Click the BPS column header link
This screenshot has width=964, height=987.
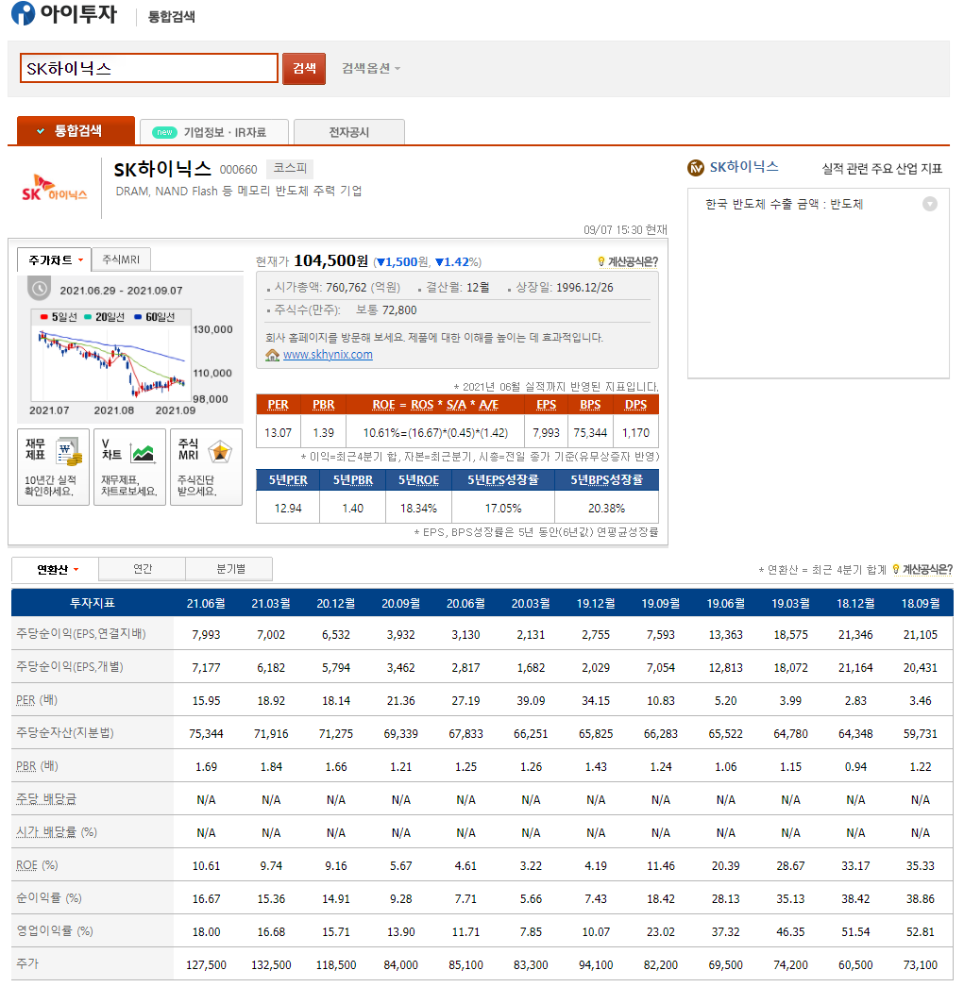point(590,405)
